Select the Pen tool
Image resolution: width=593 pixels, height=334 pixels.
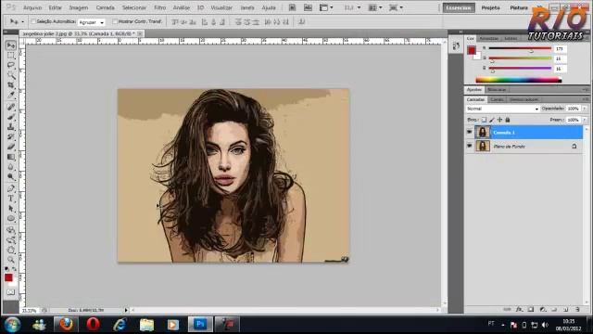click(x=11, y=188)
